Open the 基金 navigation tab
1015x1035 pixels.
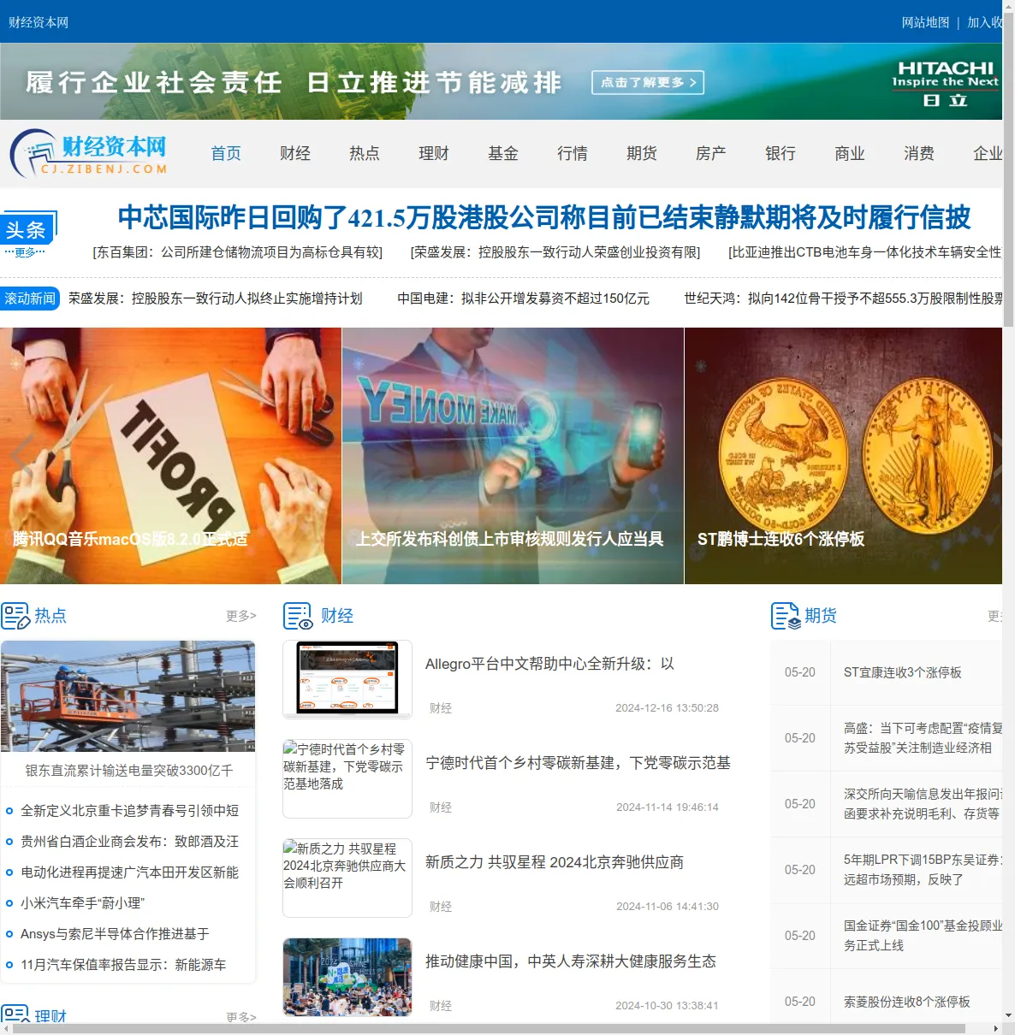pos(503,153)
